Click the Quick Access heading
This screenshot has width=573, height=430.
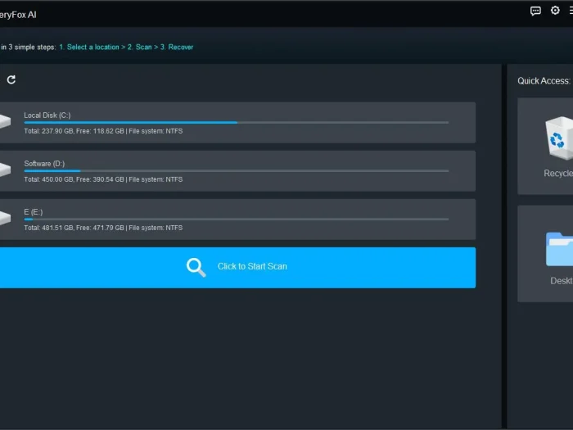coord(543,81)
